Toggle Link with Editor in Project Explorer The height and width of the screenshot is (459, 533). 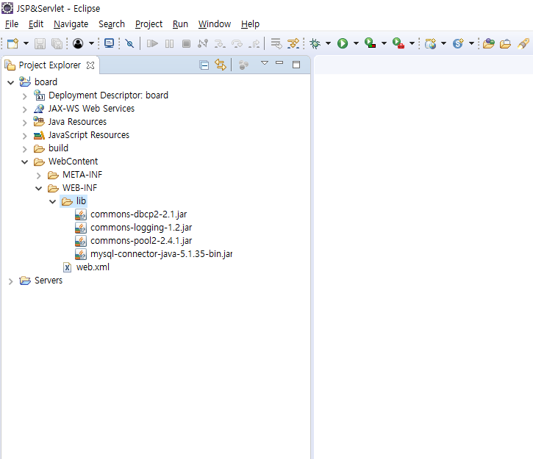point(221,65)
